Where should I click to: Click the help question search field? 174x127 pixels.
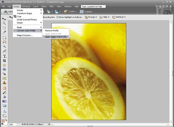click(x=93, y=7)
